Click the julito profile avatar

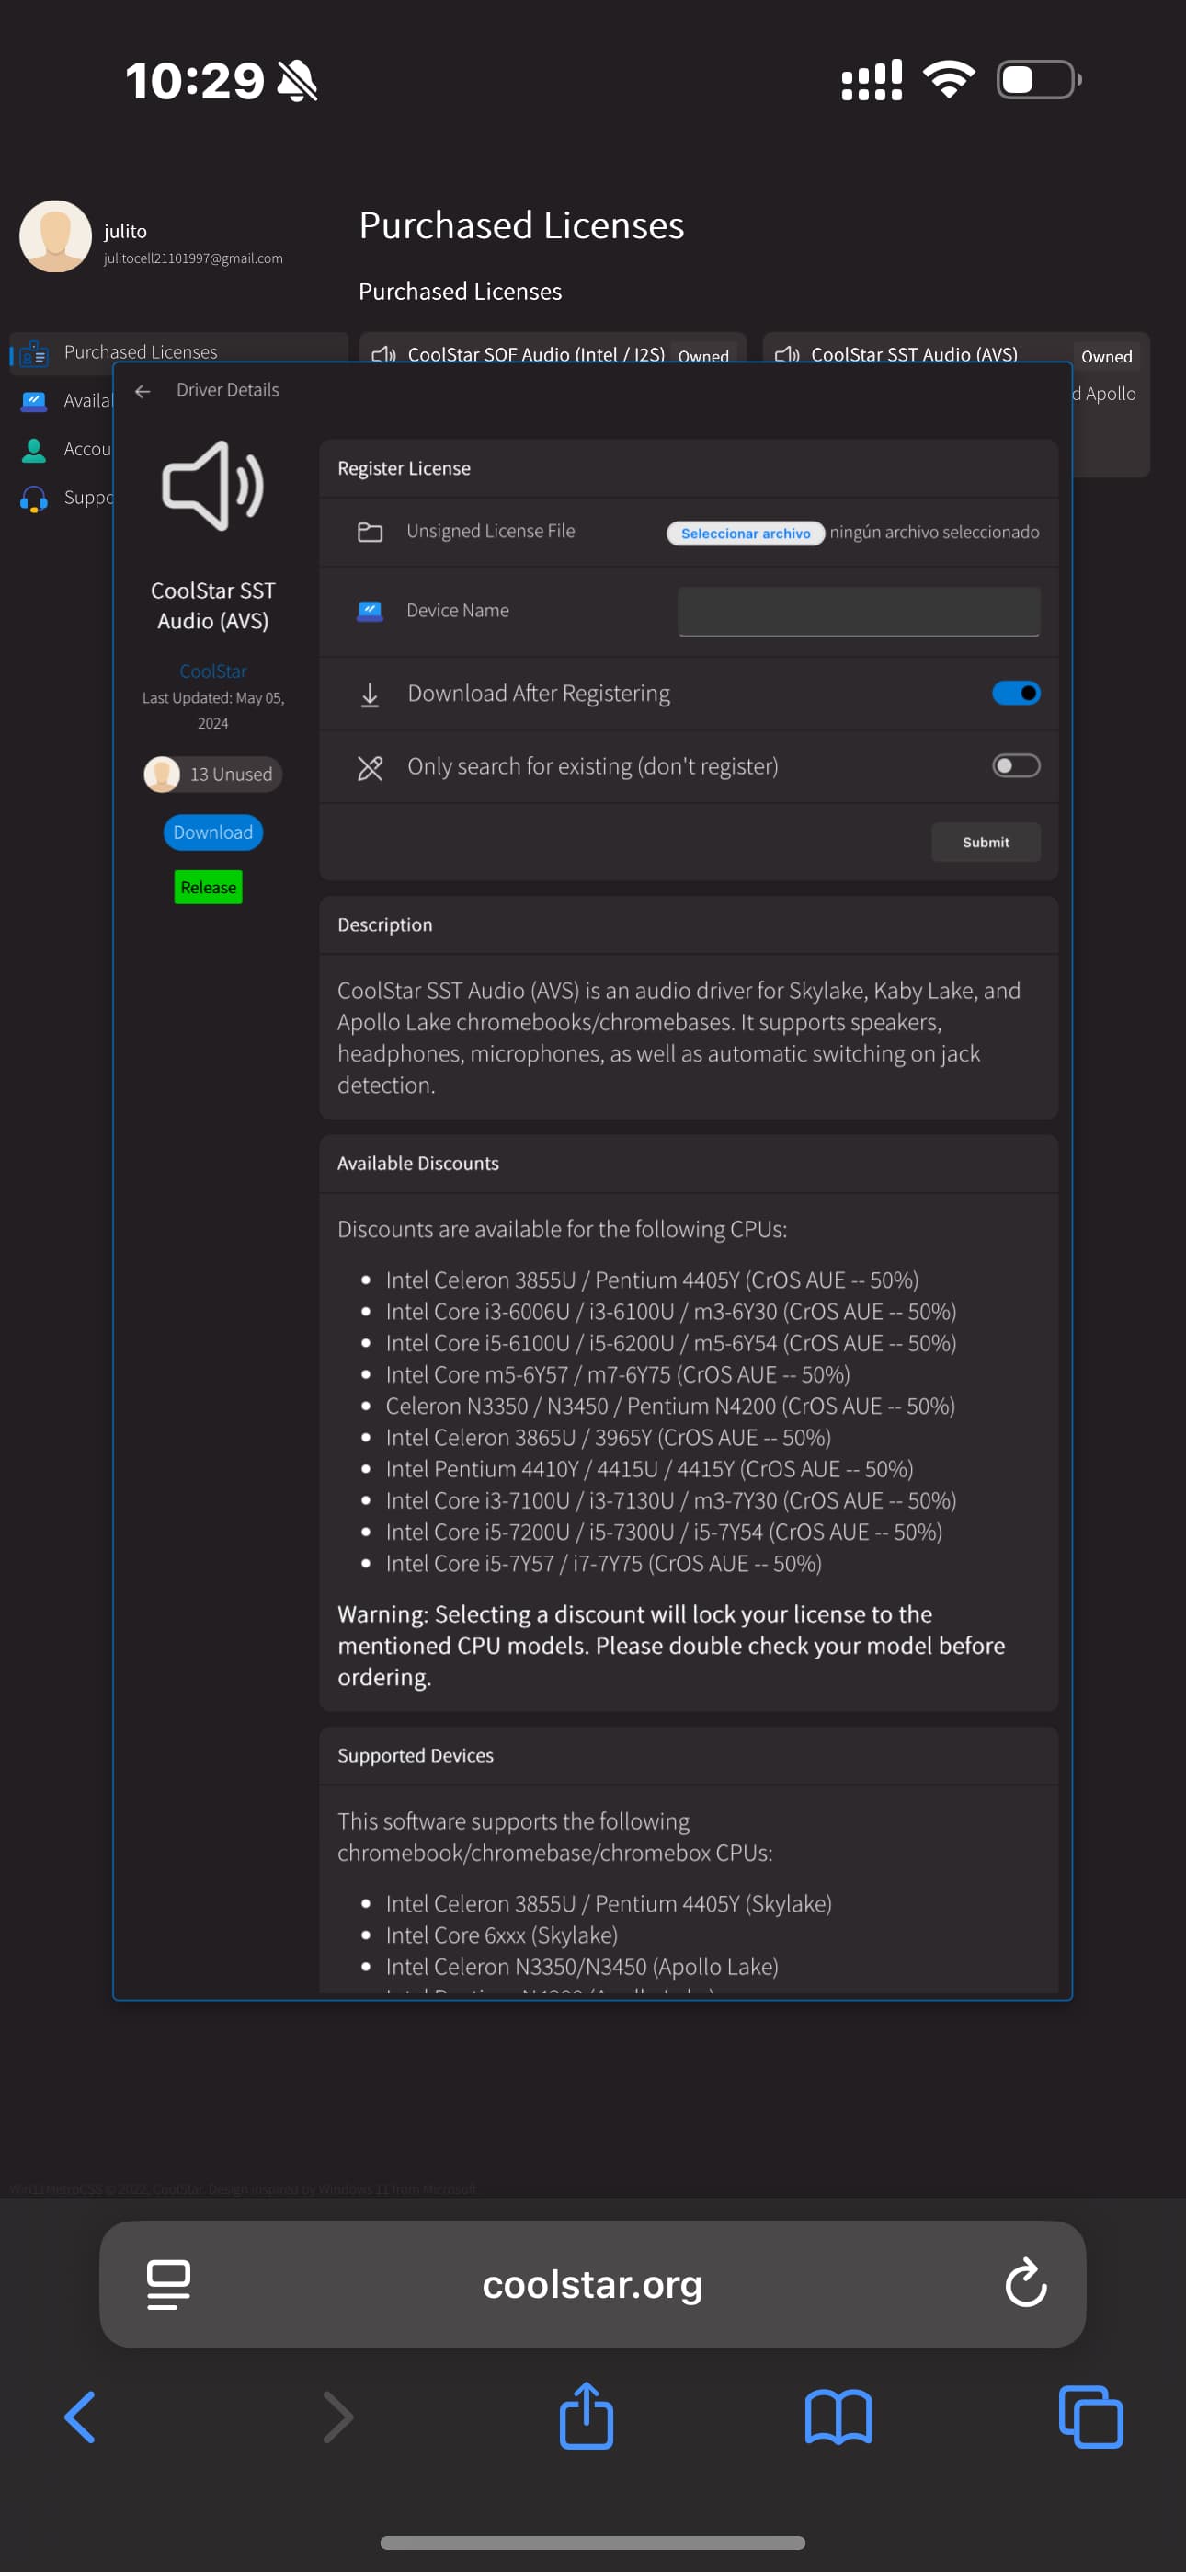(x=56, y=236)
